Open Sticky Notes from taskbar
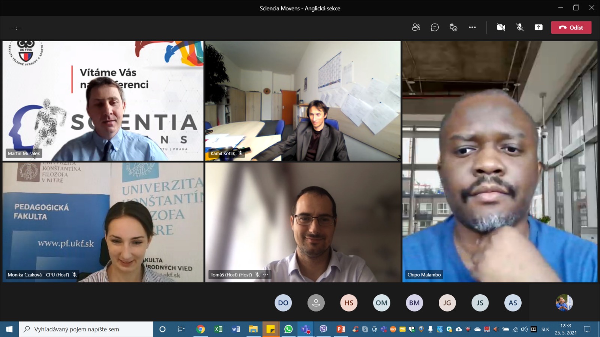This screenshot has height=337, width=600. pyautogui.click(x=271, y=329)
